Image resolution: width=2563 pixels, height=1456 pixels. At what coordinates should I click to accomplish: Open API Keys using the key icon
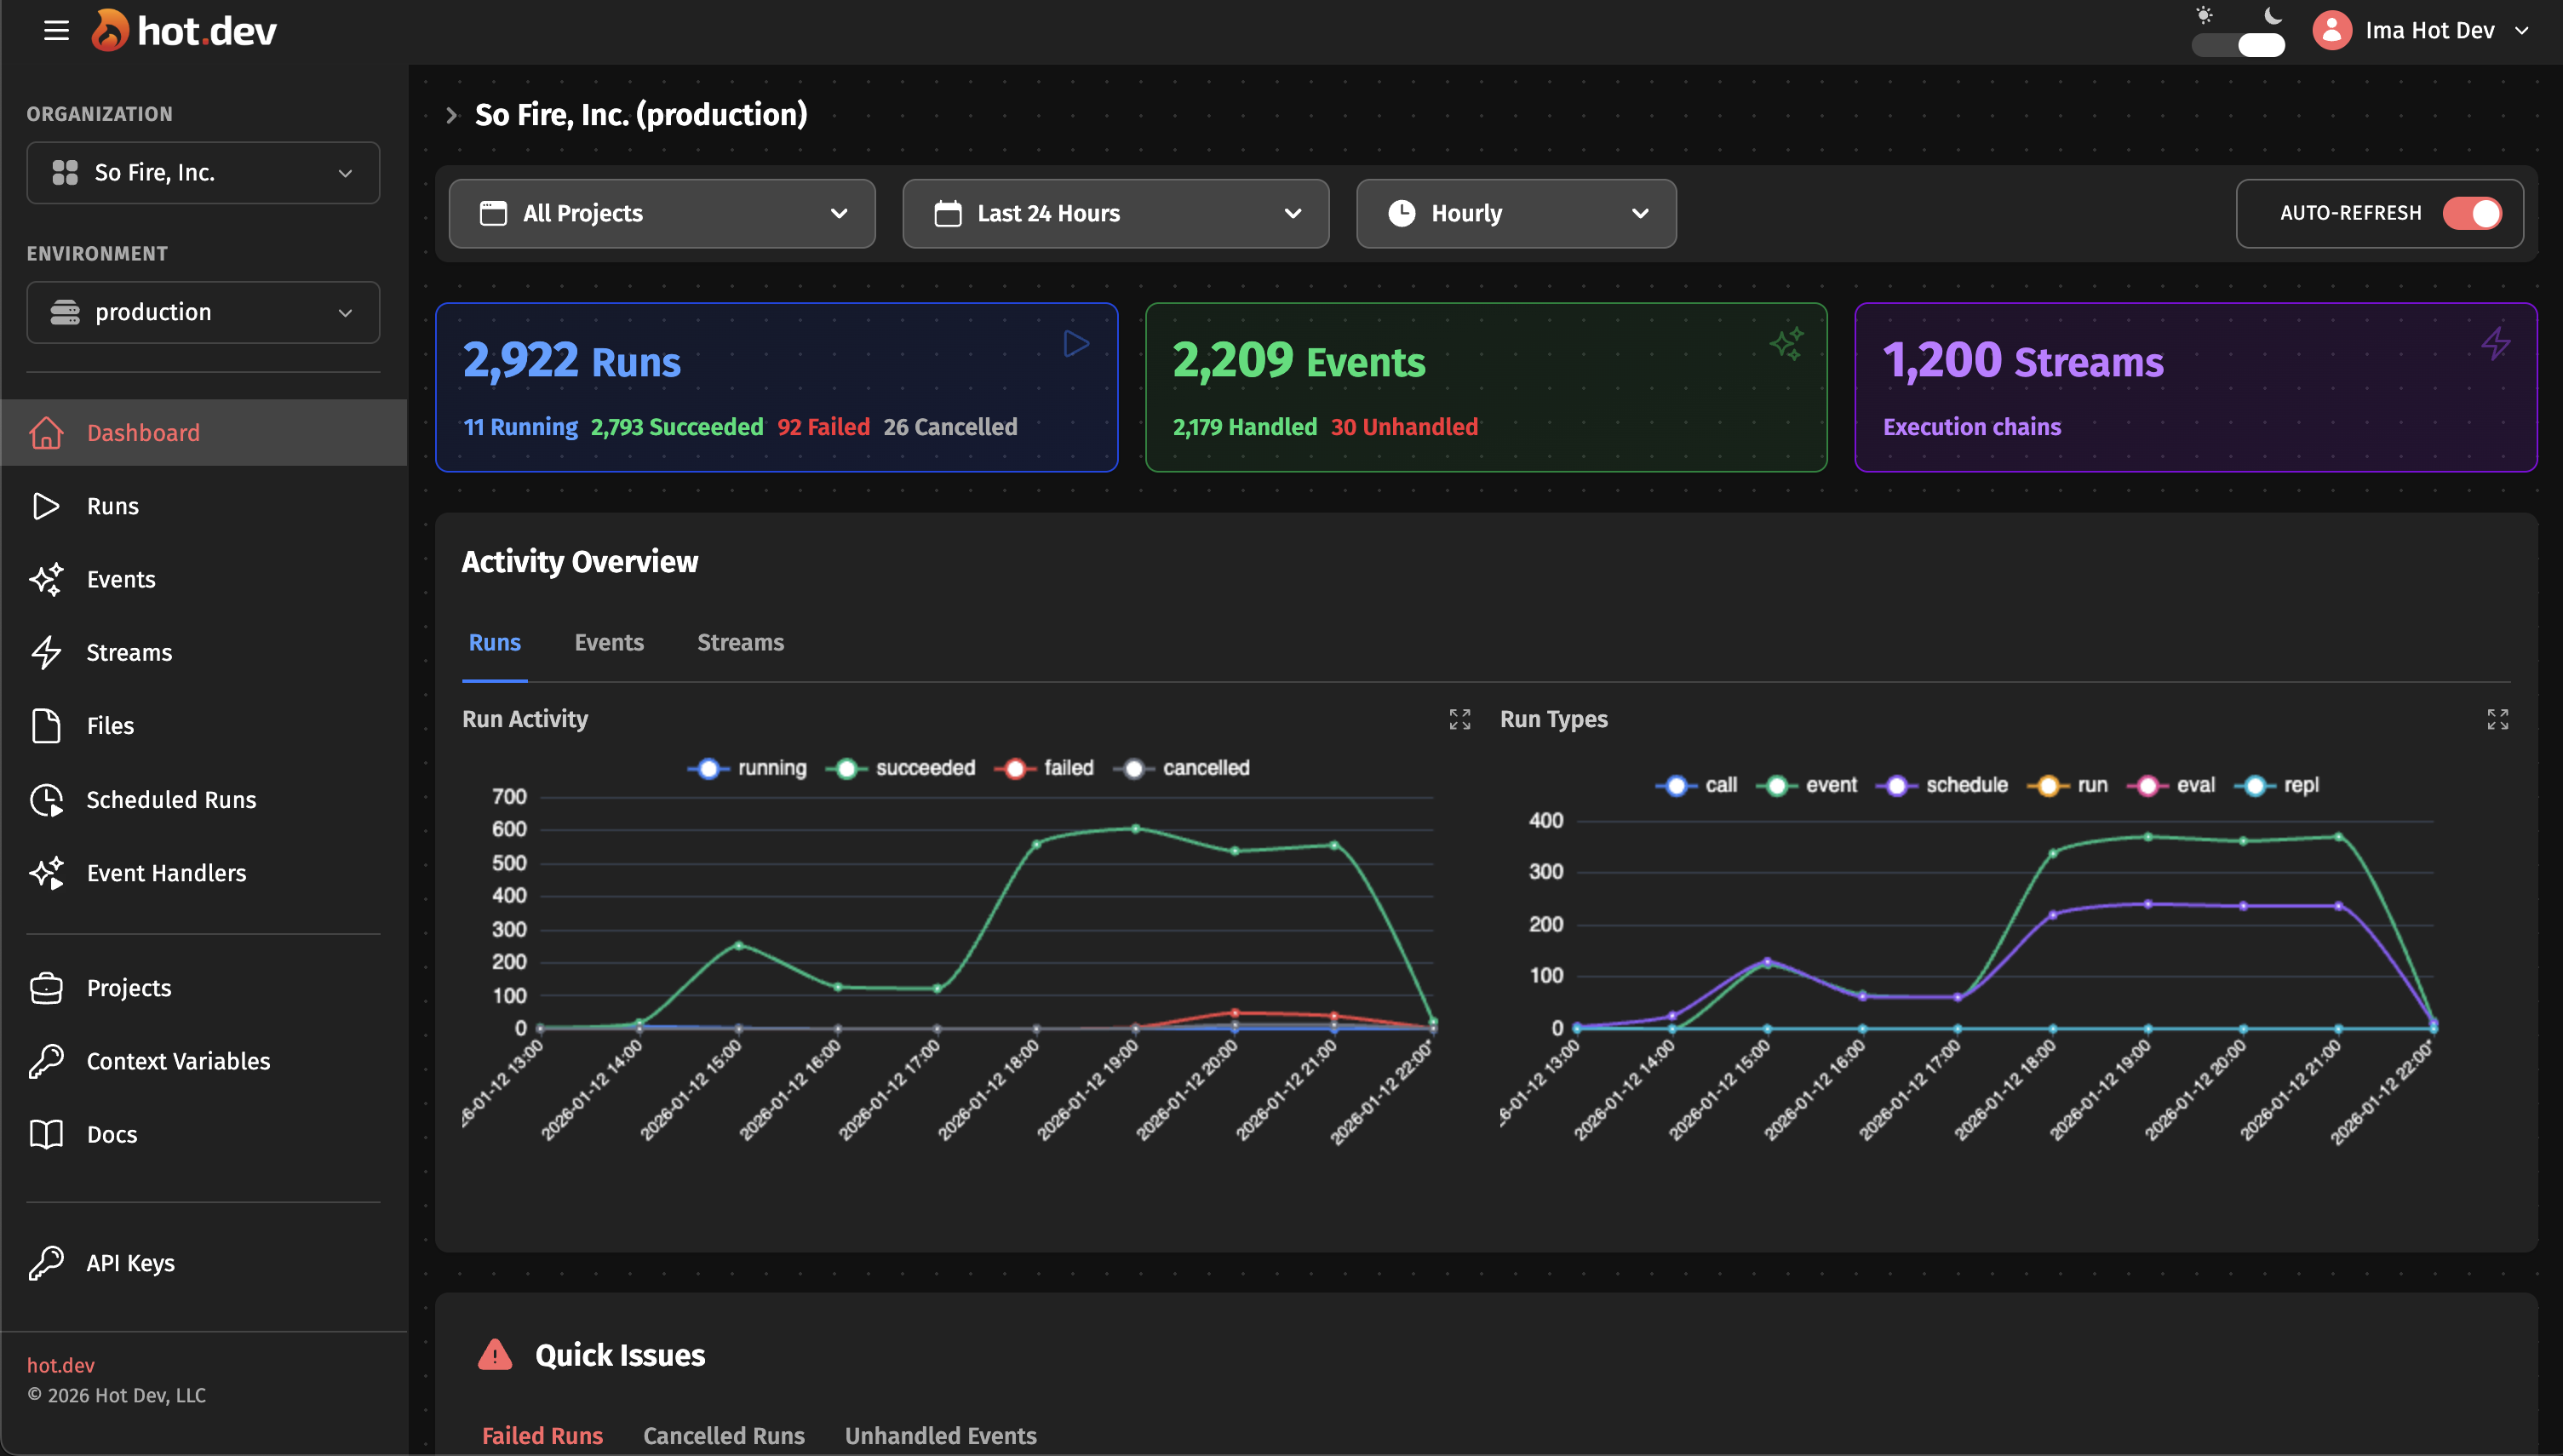pos(46,1262)
